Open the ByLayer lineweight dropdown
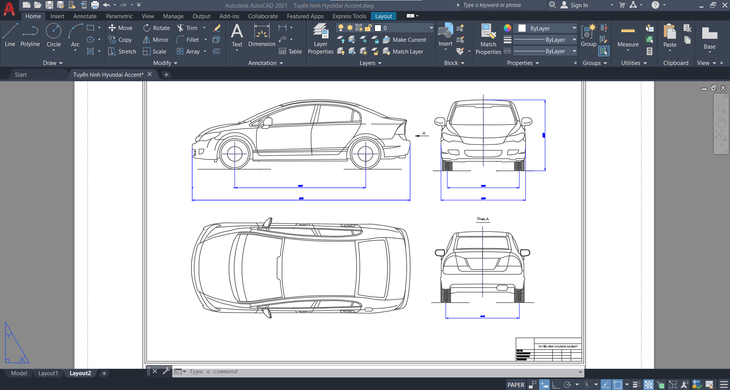This screenshot has width=730, height=390. pyautogui.click(x=545, y=40)
